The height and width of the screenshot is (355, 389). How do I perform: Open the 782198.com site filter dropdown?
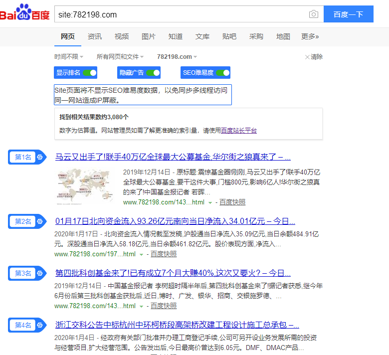(177, 57)
